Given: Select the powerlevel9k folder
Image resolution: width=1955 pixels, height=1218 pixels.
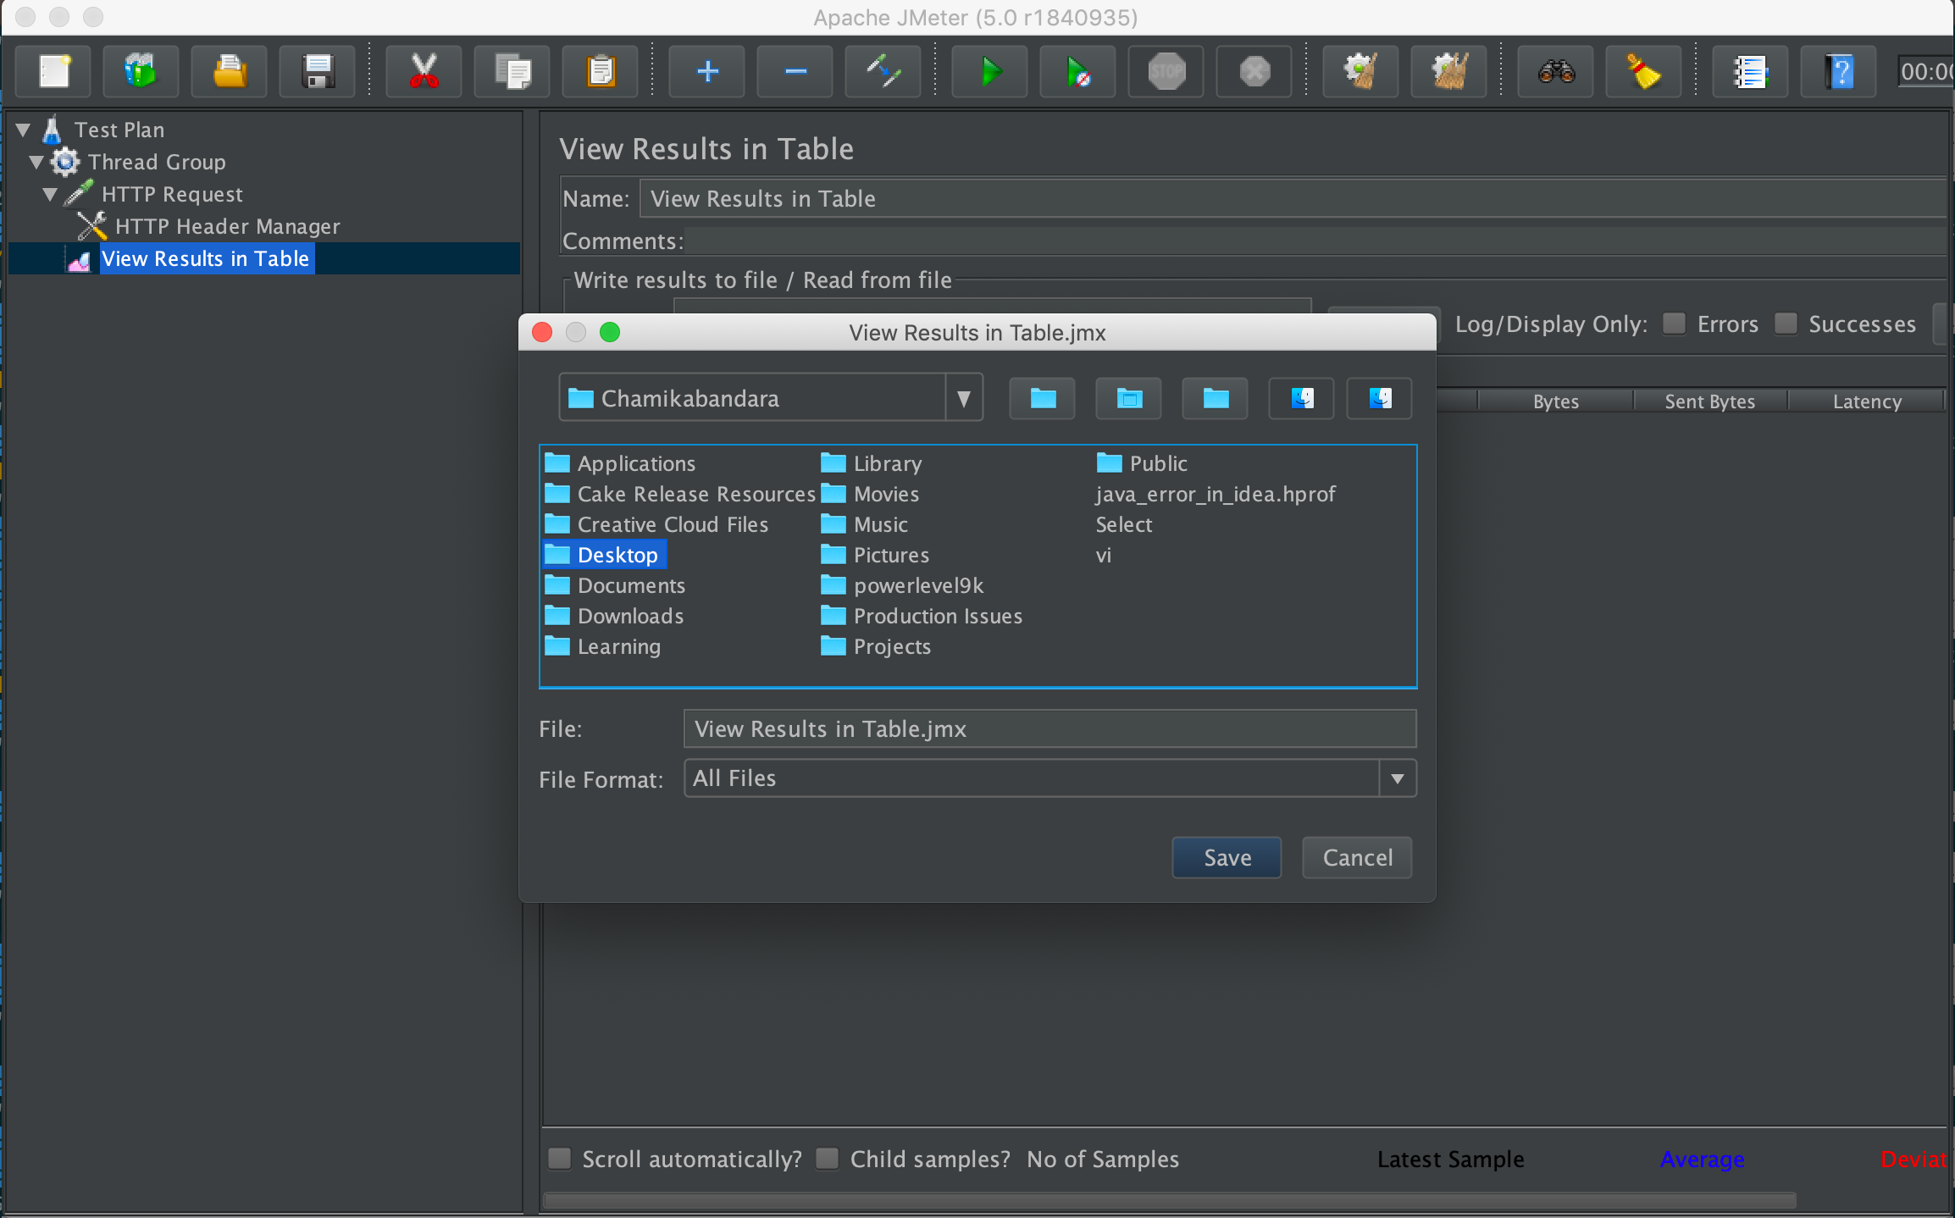Looking at the screenshot, I should click(x=903, y=585).
